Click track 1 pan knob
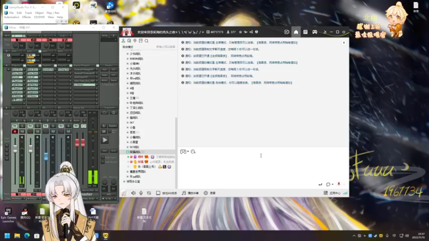This screenshot has width=429, height=241. [x=16, y=114]
